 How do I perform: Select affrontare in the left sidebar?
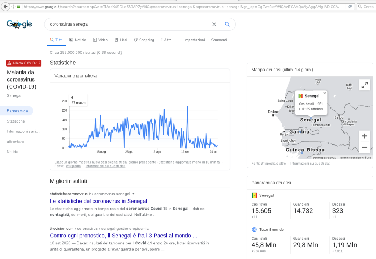tap(15, 142)
